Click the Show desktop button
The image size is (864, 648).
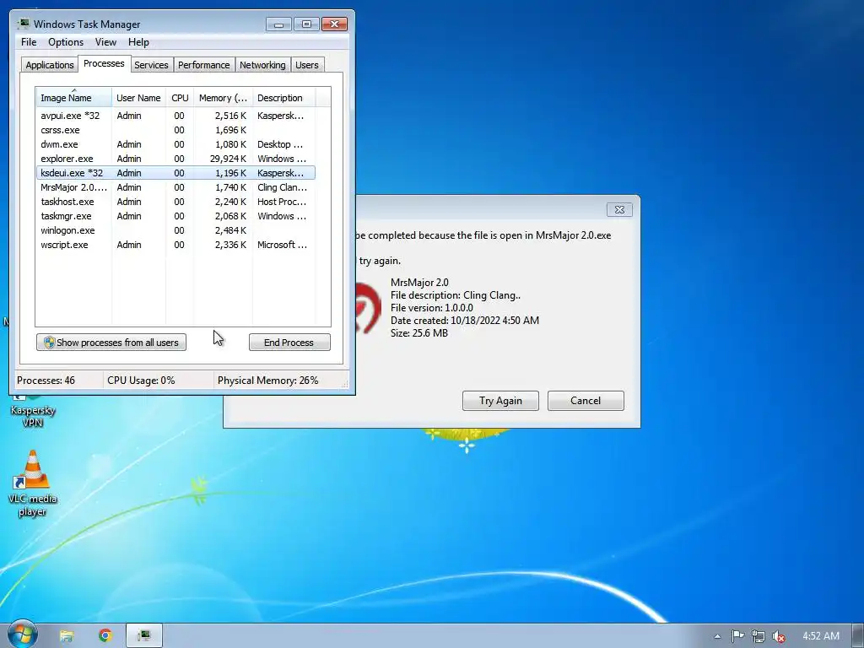click(858, 636)
